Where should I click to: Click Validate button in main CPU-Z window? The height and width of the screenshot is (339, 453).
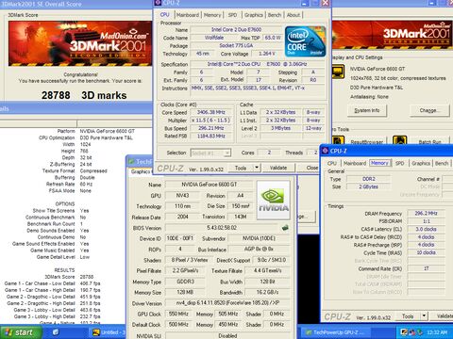point(278,168)
